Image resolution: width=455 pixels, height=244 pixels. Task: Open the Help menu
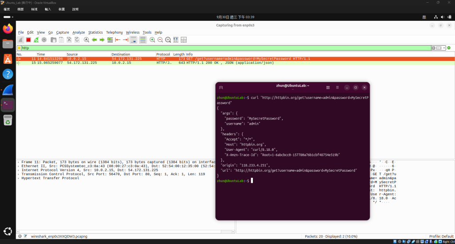159,32
